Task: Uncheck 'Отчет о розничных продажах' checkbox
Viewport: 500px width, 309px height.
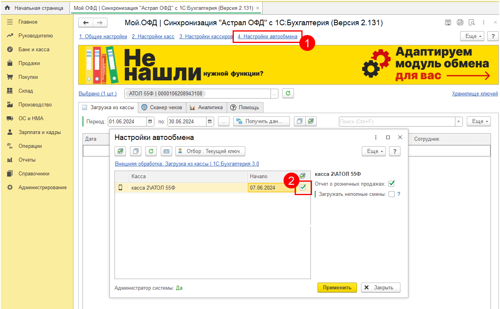Action: click(391, 184)
